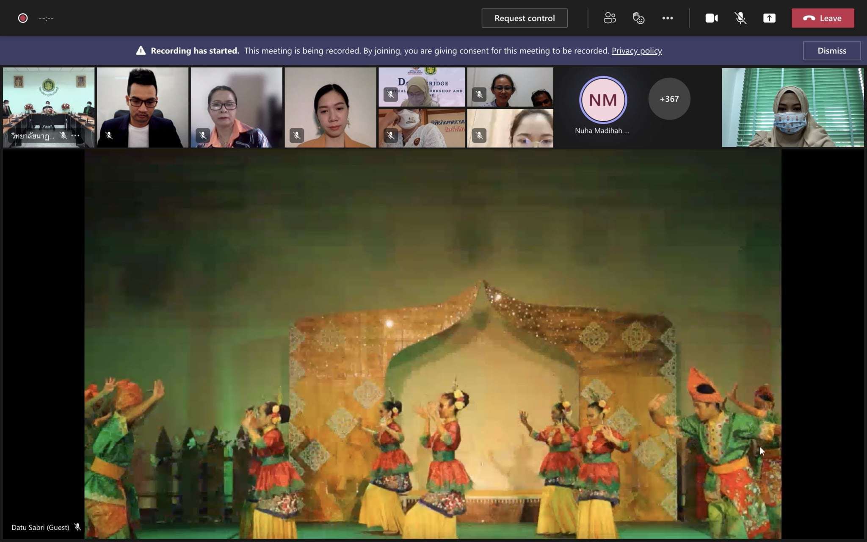Click the shared dance performance video area
Viewport: 867px width, 542px height.
[x=433, y=344]
